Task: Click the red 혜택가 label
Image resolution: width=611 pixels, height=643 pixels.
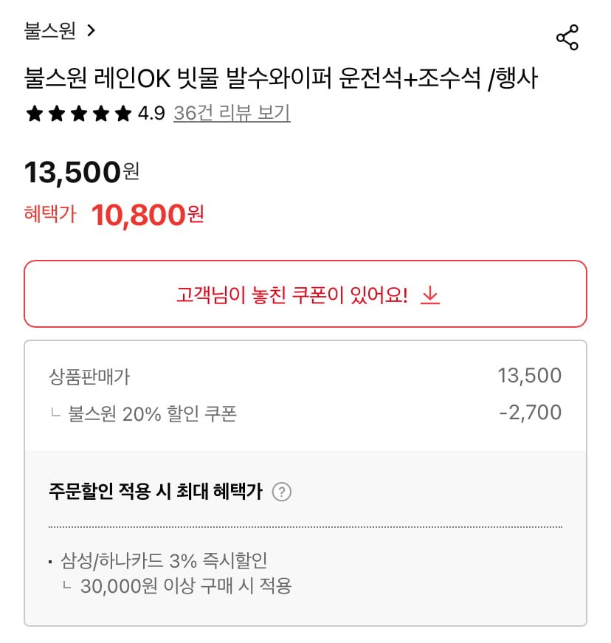Action: click(x=50, y=215)
